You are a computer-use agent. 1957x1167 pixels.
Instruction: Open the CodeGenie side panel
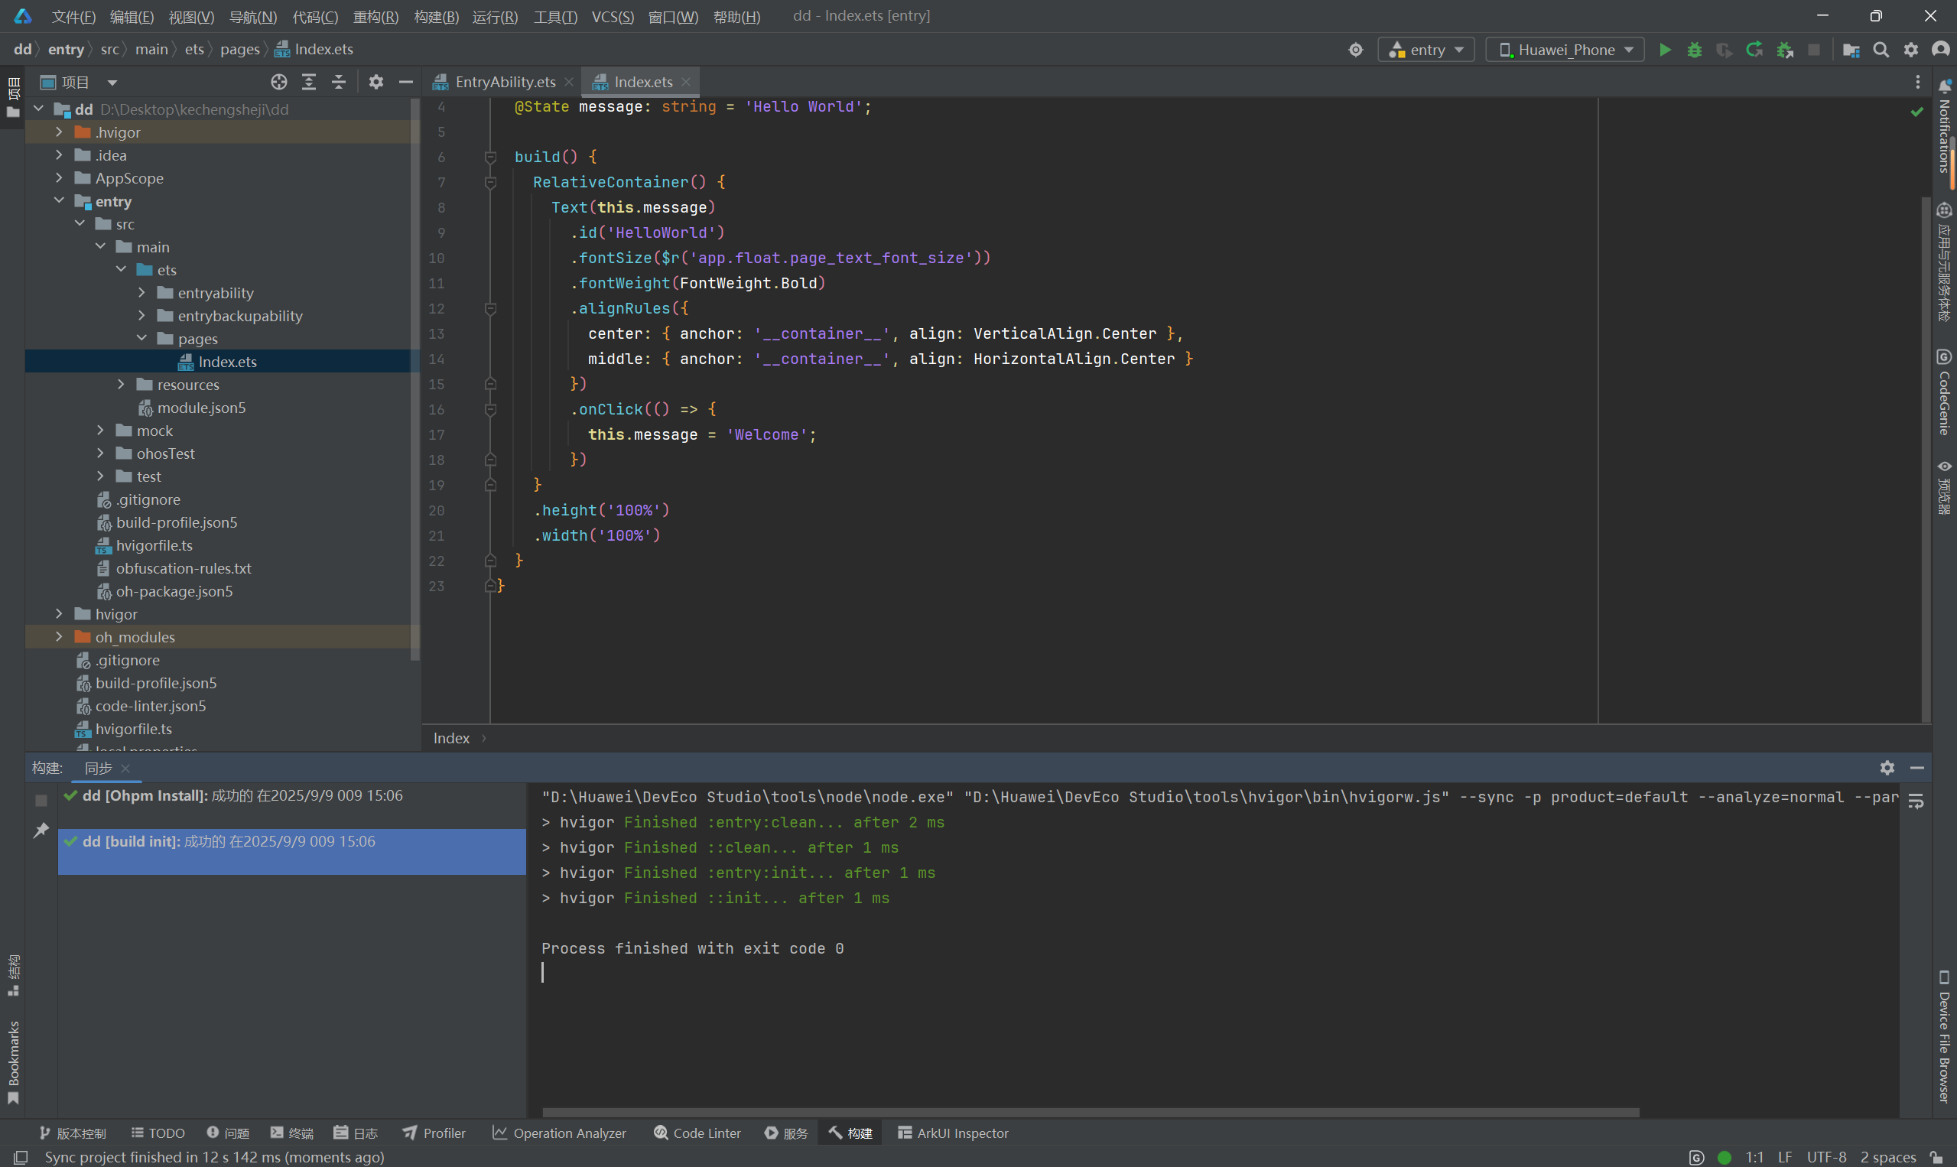pos(1945,392)
